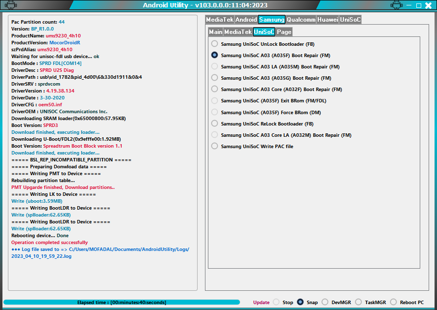Viewport: 437px width, 310px height.
Task: Switch to the top-level MediaTek tab
Action: point(220,20)
